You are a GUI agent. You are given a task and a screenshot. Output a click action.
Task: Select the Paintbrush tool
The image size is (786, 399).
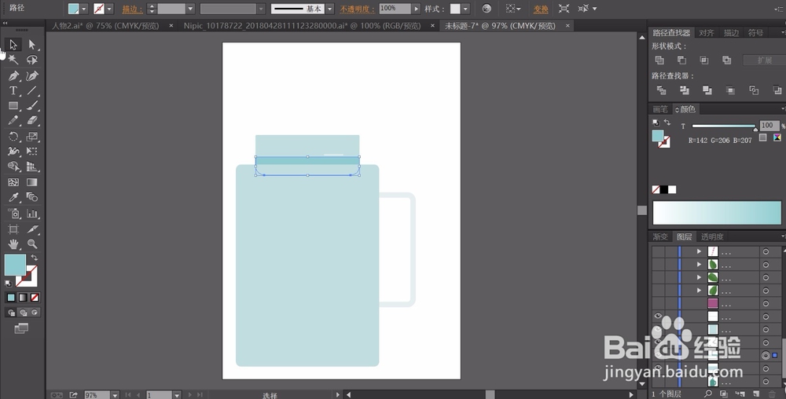pyautogui.click(x=32, y=106)
